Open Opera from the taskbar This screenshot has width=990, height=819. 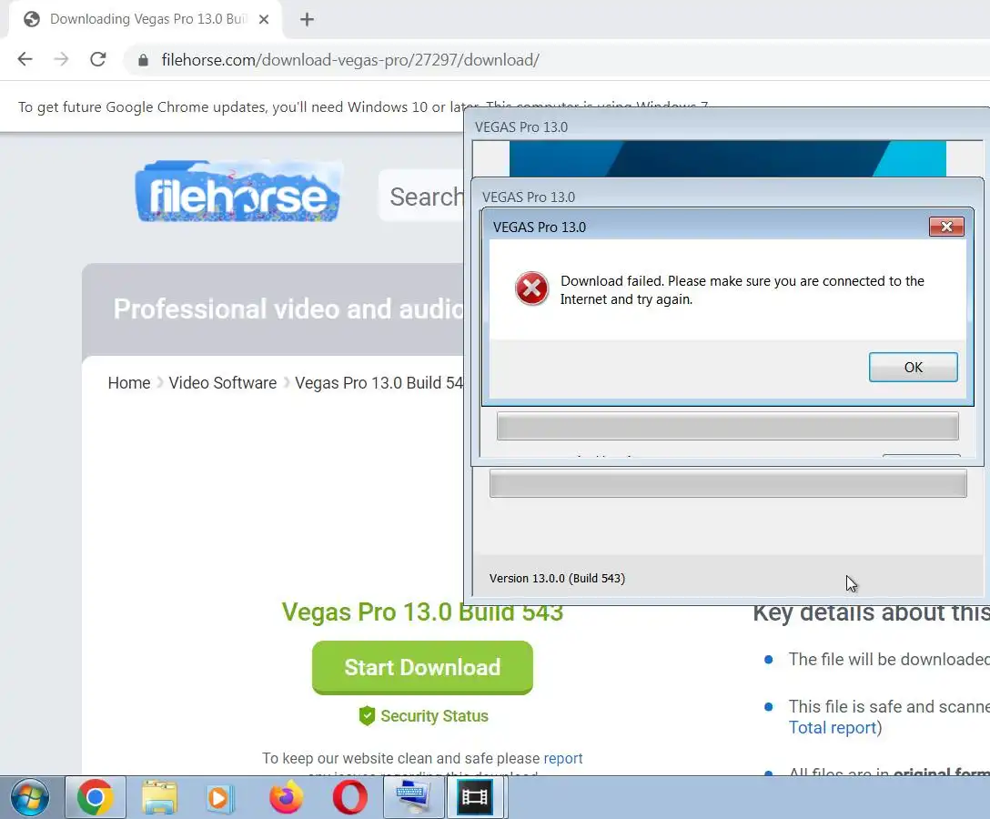[349, 797]
